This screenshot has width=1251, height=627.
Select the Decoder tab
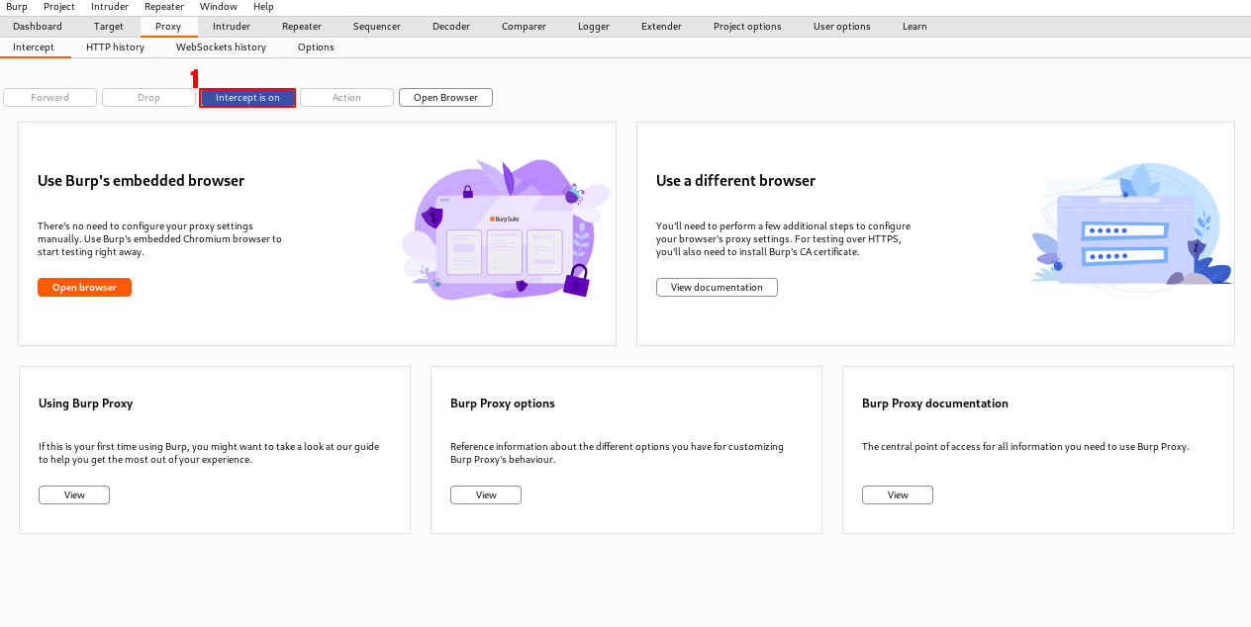(x=451, y=27)
